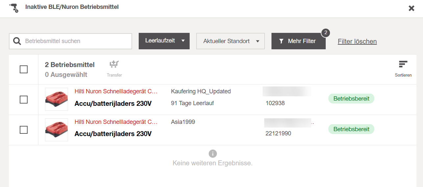Click the filter count badge showing 2

325,33
